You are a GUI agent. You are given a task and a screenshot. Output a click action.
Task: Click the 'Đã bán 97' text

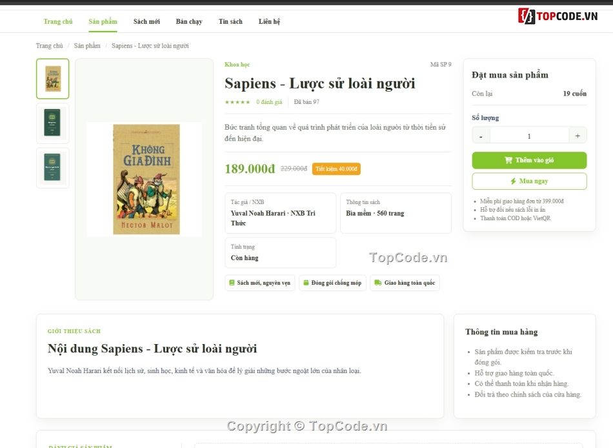(306, 102)
